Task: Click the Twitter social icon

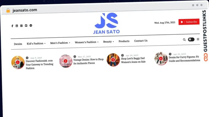Action: [26, 26]
